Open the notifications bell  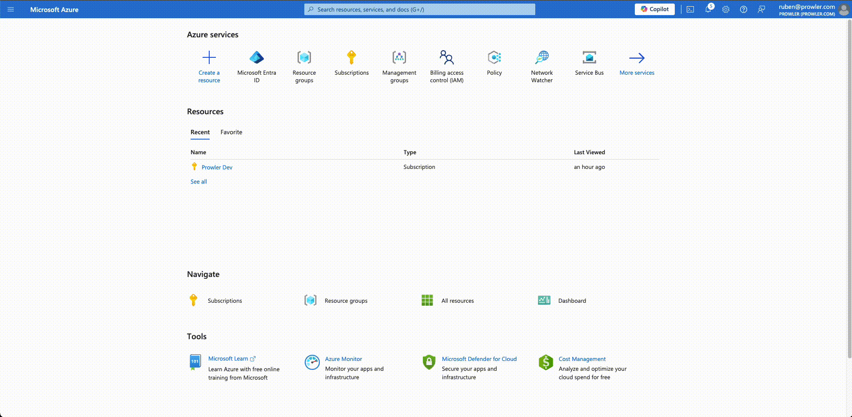pyautogui.click(x=708, y=9)
